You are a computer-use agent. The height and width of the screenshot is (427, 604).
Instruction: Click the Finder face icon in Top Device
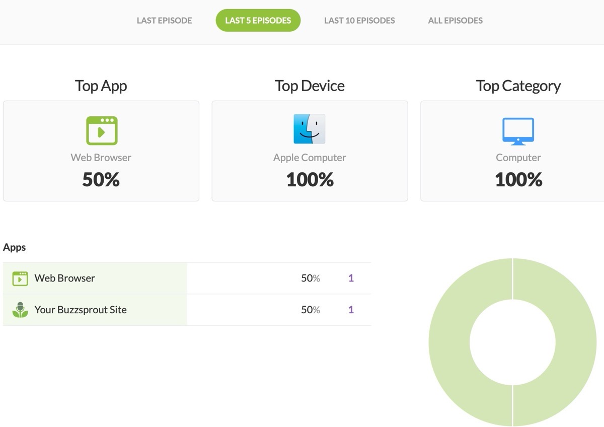coord(310,129)
